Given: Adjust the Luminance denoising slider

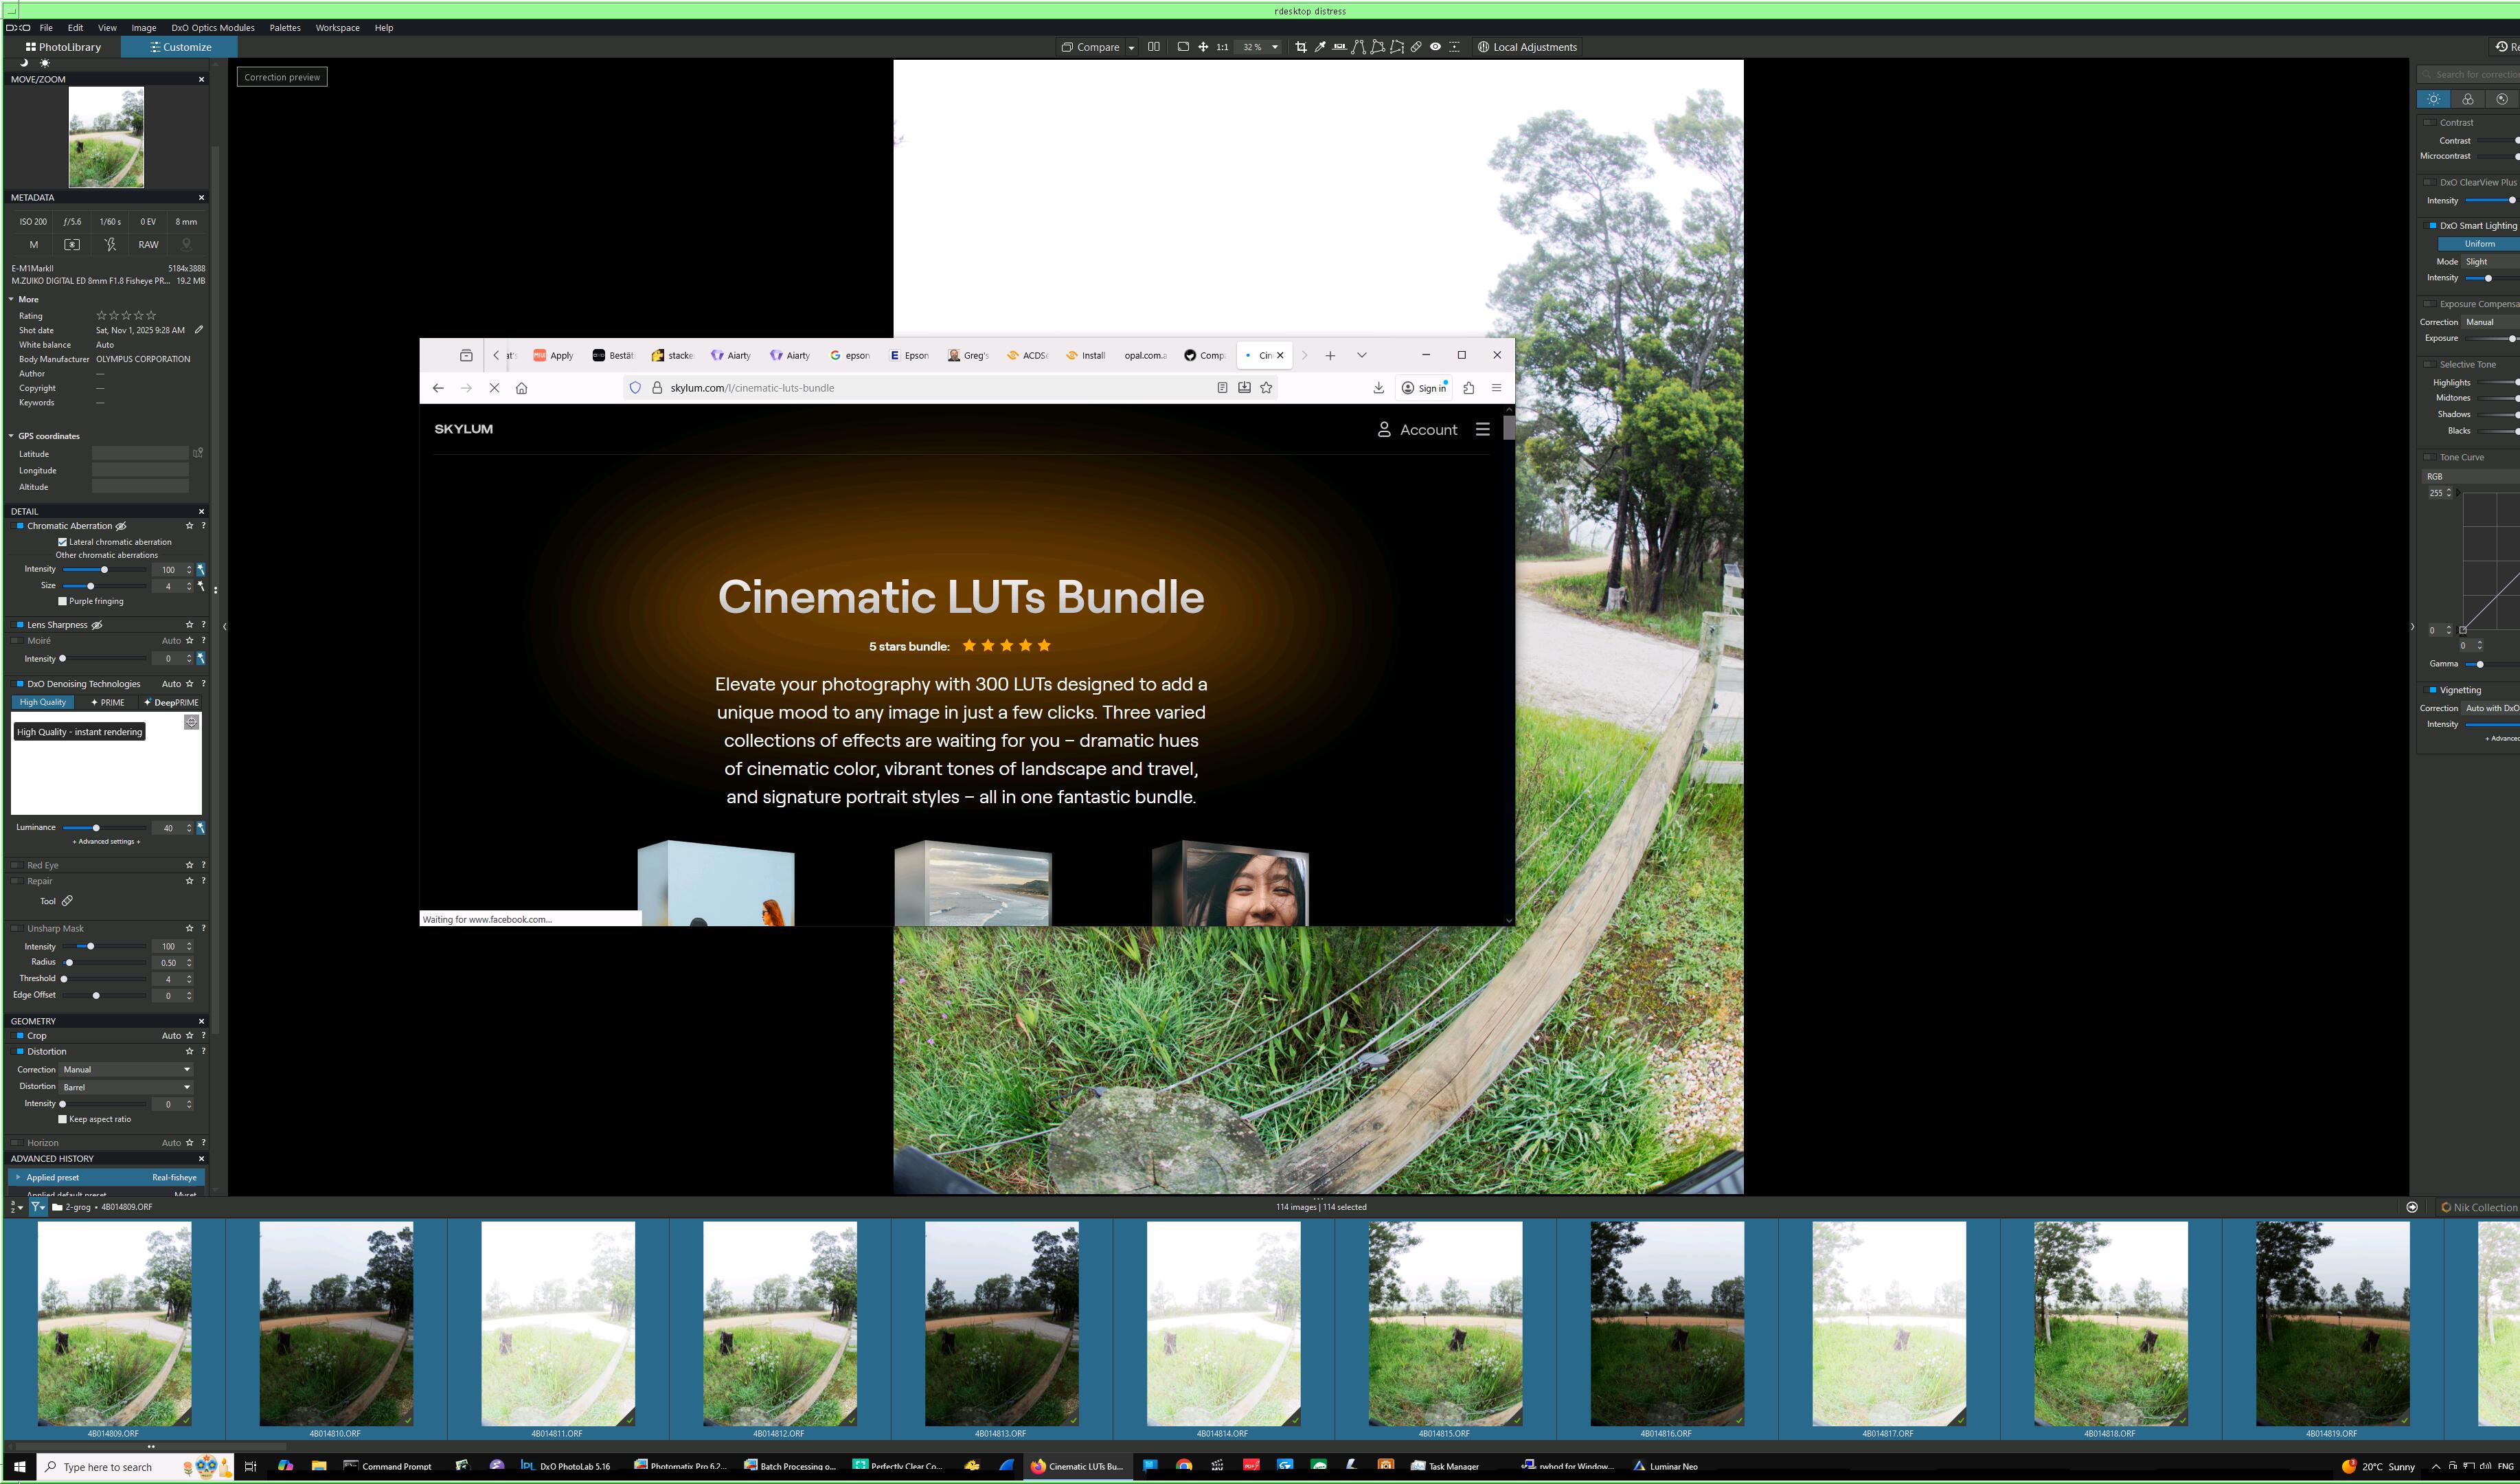Looking at the screenshot, I should 96,828.
